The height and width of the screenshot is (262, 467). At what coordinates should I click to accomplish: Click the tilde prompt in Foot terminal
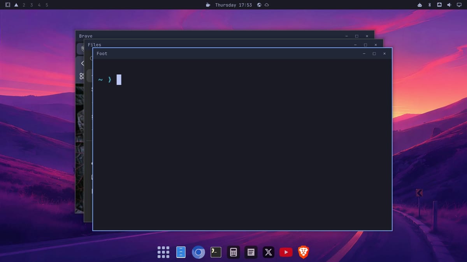tap(100, 80)
